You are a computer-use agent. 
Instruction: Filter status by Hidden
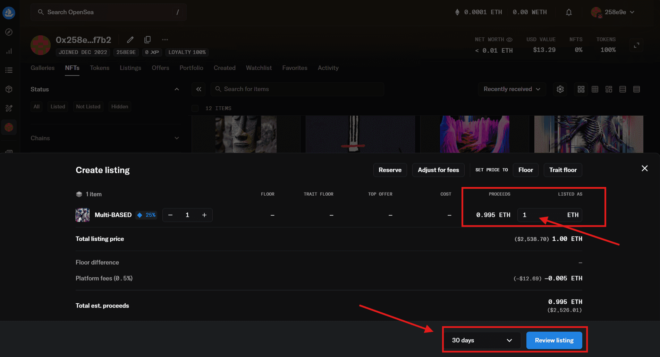click(x=120, y=107)
